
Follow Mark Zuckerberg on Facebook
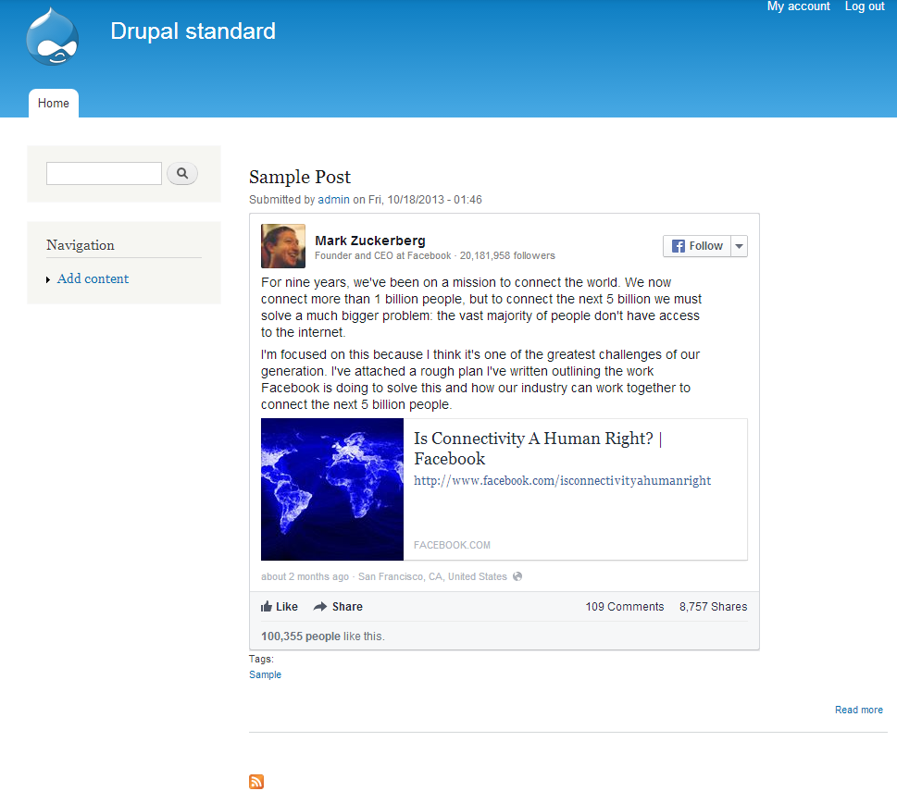coord(697,246)
